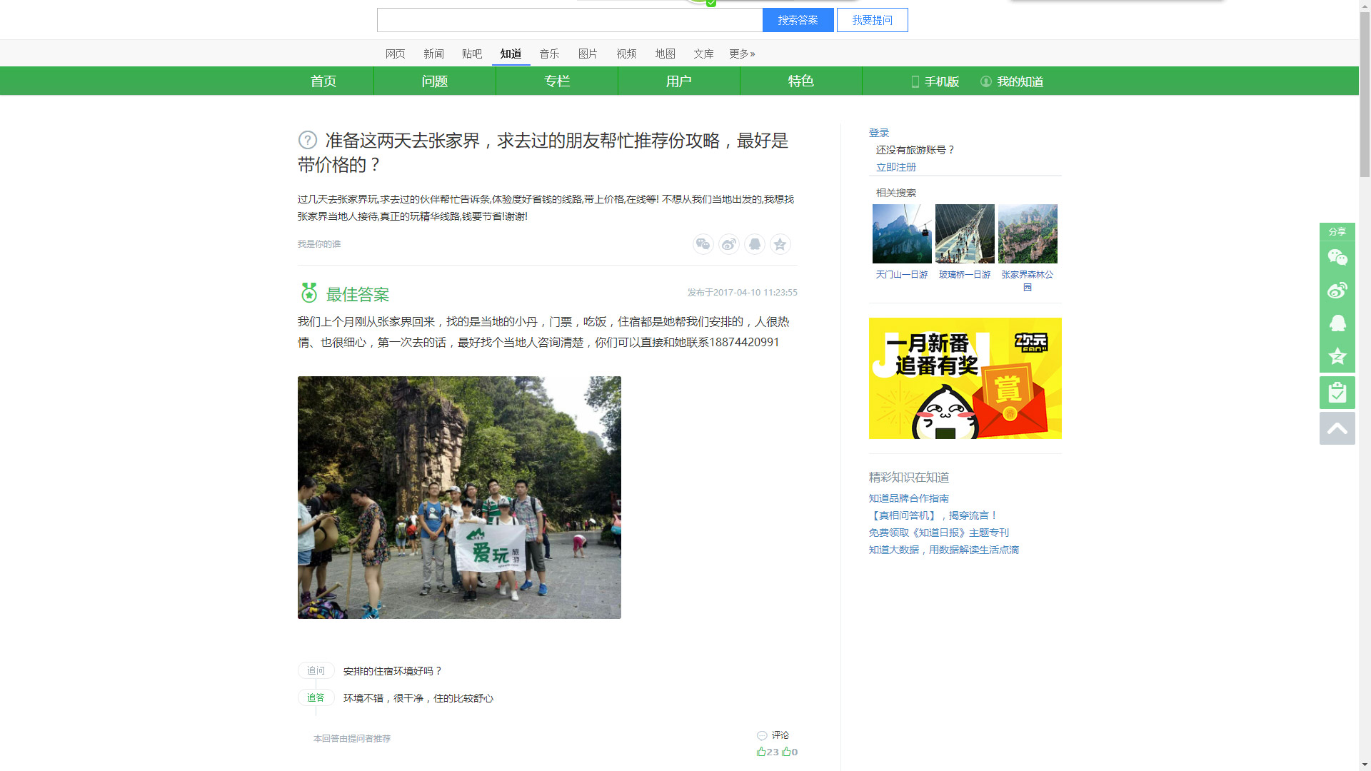Click the comment bubble icon next to 评论
Image resolution: width=1371 pixels, height=771 pixels.
pyautogui.click(x=762, y=735)
